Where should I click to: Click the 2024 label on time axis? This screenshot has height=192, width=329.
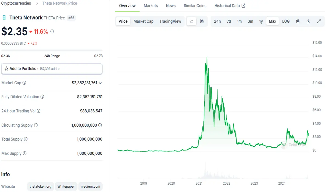282,184
